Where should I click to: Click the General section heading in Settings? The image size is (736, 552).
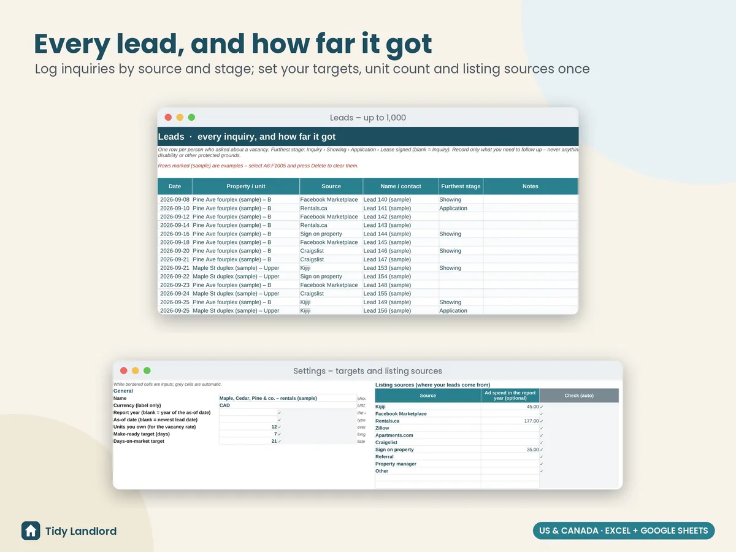[x=123, y=391]
